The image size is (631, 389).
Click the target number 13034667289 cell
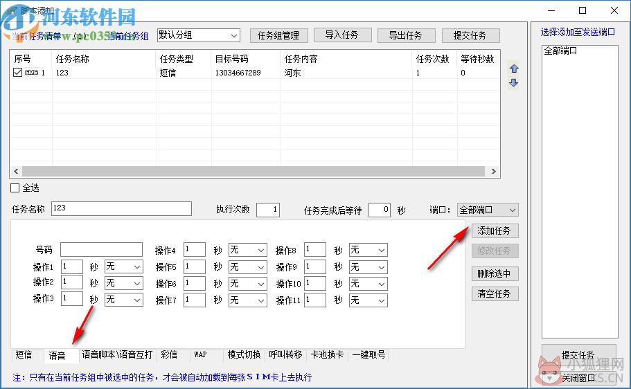click(238, 73)
